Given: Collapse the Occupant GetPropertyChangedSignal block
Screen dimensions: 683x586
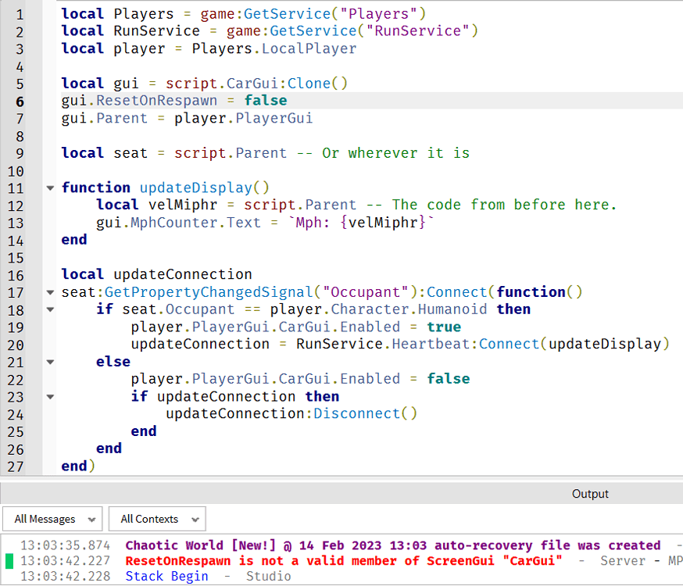Looking at the screenshot, I should coord(50,291).
